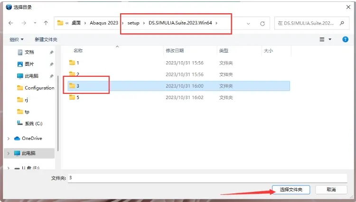Screen dimensions: 356x202
Task: Open view options dropdown arrow
Action: [x=330, y=39]
